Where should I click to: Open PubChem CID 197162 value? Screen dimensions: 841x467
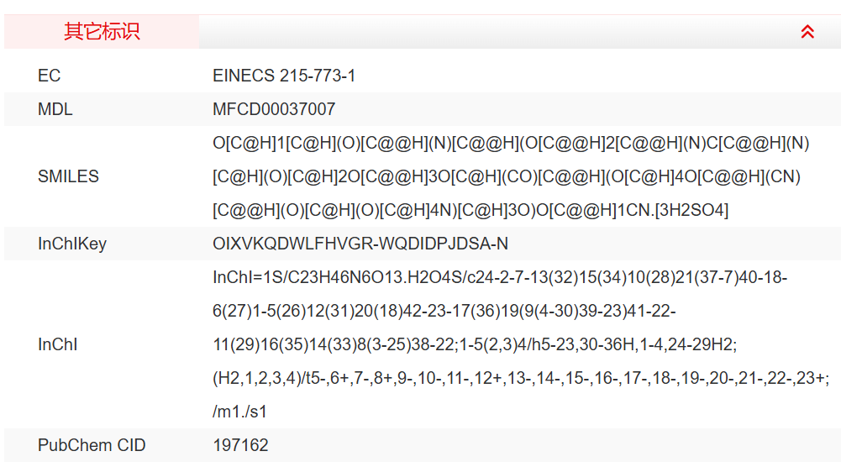tap(240, 445)
